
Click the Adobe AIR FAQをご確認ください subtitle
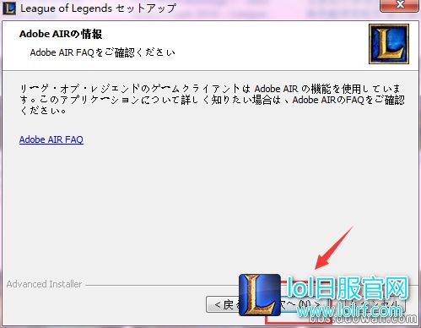(x=103, y=52)
